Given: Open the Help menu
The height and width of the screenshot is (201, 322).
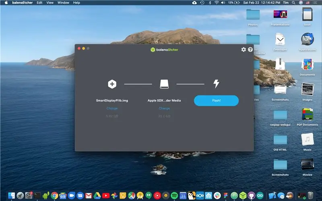Looking at the screenshot, I should (76, 3).
